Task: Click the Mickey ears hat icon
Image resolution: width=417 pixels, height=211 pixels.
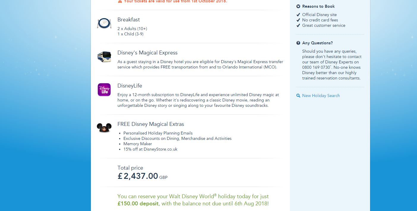Action: 104,128
